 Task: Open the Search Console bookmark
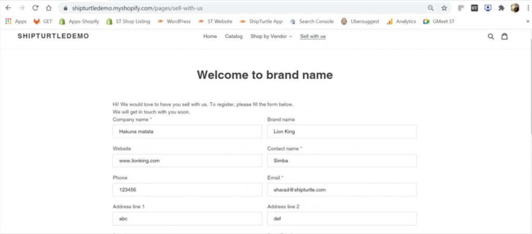pos(312,21)
